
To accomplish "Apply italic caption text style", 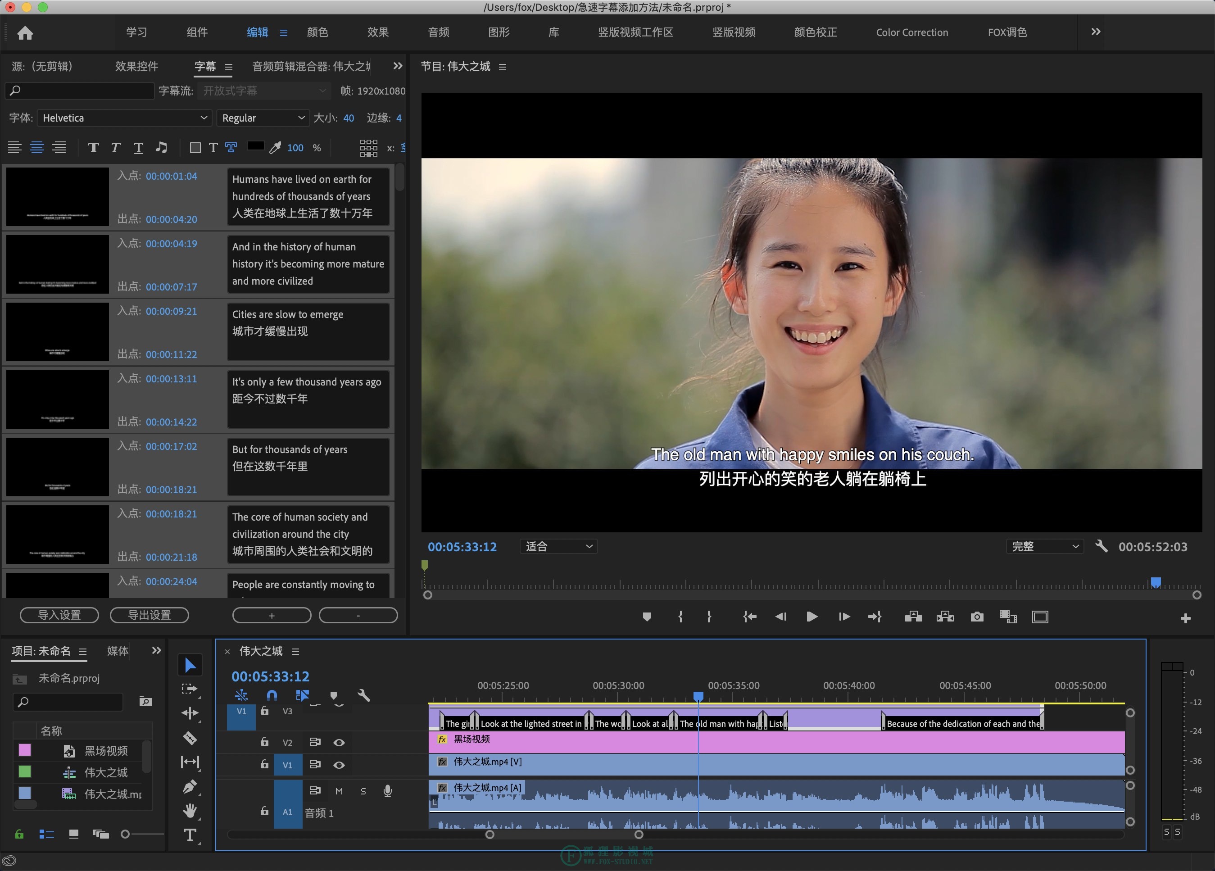I will [x=116, y=148].
